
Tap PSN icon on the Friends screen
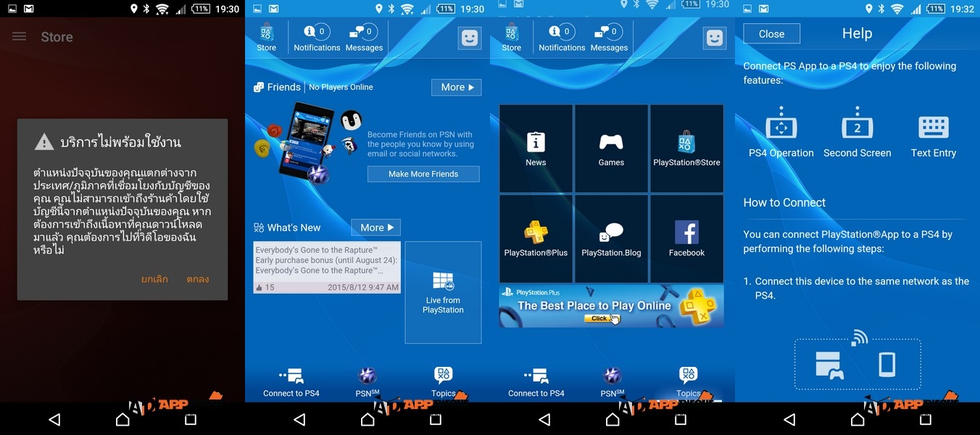click(x=367, y=382)
